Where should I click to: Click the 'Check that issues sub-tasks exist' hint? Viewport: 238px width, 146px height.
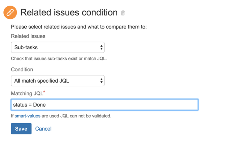pyautogui.click(x=59, y=59)
